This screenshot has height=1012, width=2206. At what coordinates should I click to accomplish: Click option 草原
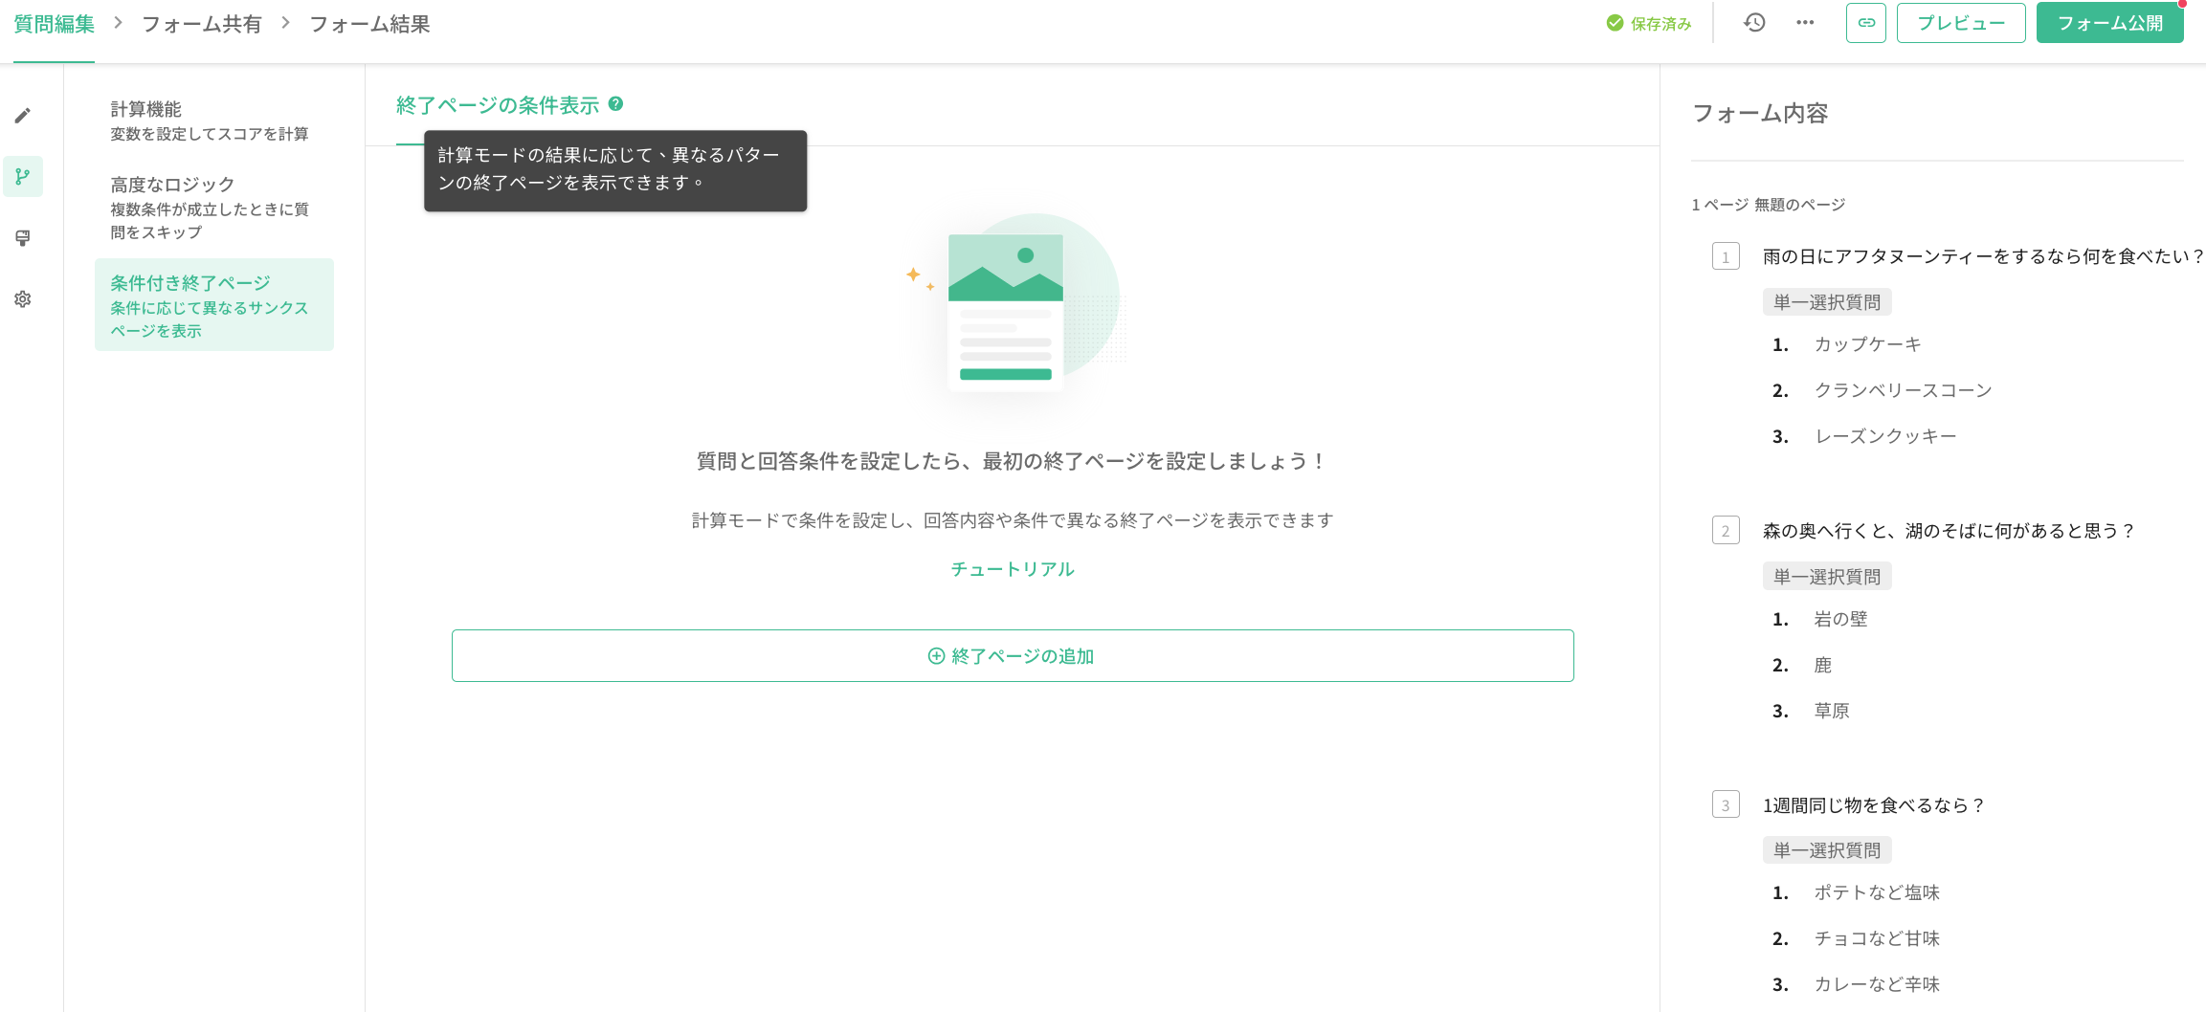(x=1832, y=711)
